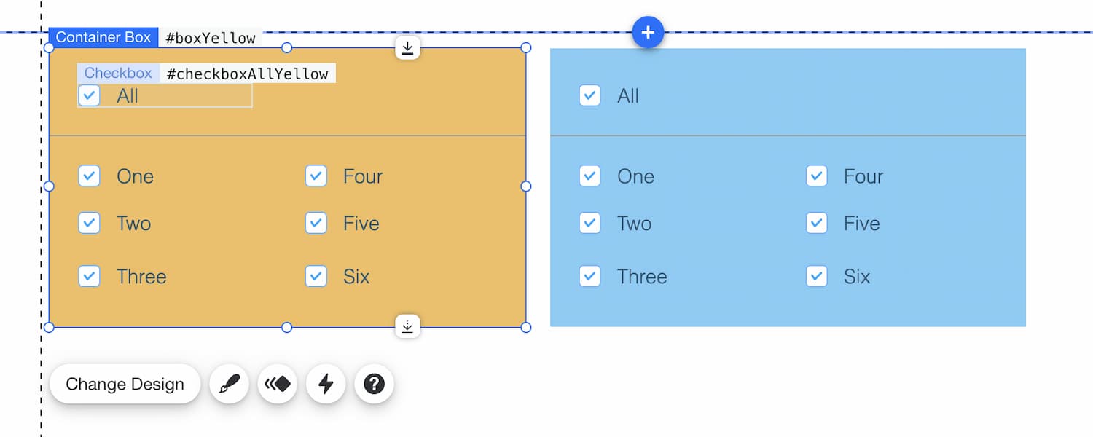Click the help question mark icon
The height and width of the screenshot is (437, 1093).
[374, 384]
